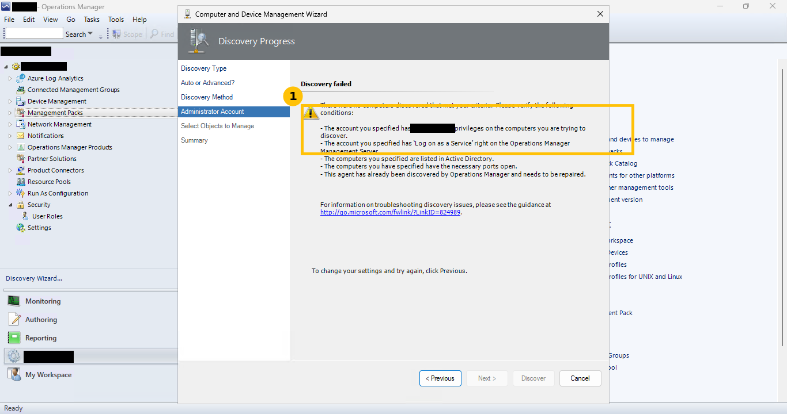Select the Discovery Method wizard step
787x414 pixels.
(207, 97)
